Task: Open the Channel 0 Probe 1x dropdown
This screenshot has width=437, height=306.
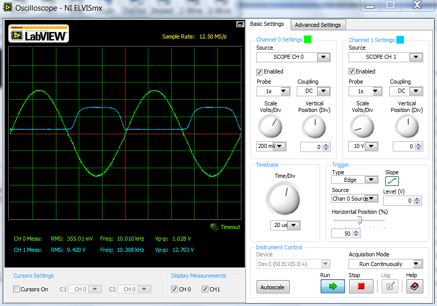Action: click(273, 91)
